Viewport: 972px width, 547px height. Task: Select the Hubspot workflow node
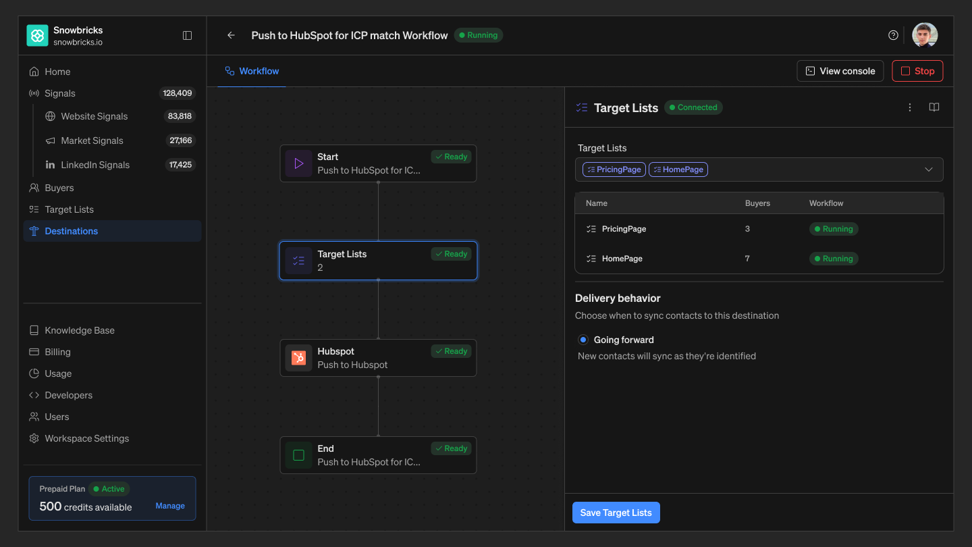(x=378, y=358)
